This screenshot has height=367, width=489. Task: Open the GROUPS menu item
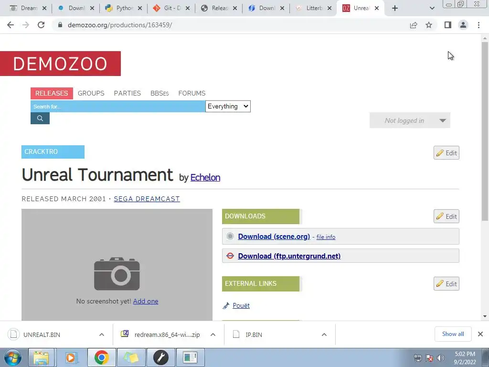coord(91,93)
